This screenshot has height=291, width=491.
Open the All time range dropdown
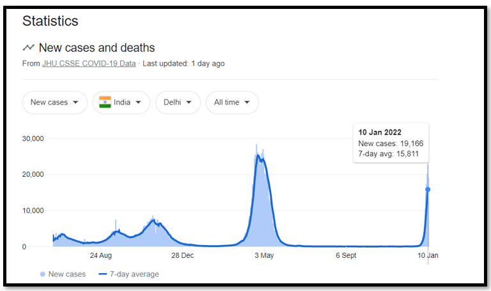coord(232,102)
